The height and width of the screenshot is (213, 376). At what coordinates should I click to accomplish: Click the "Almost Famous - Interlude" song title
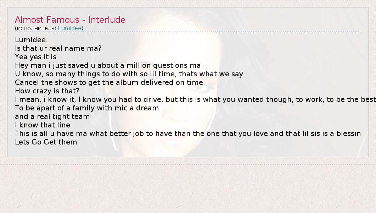(70, 20)
